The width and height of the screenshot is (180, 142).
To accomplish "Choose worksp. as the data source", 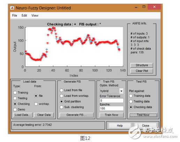I will [x=36, y=104].
